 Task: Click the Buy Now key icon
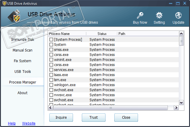[x=140, y=15]
